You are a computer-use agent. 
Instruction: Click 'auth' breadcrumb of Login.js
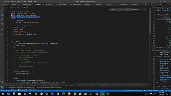[18, 7]
